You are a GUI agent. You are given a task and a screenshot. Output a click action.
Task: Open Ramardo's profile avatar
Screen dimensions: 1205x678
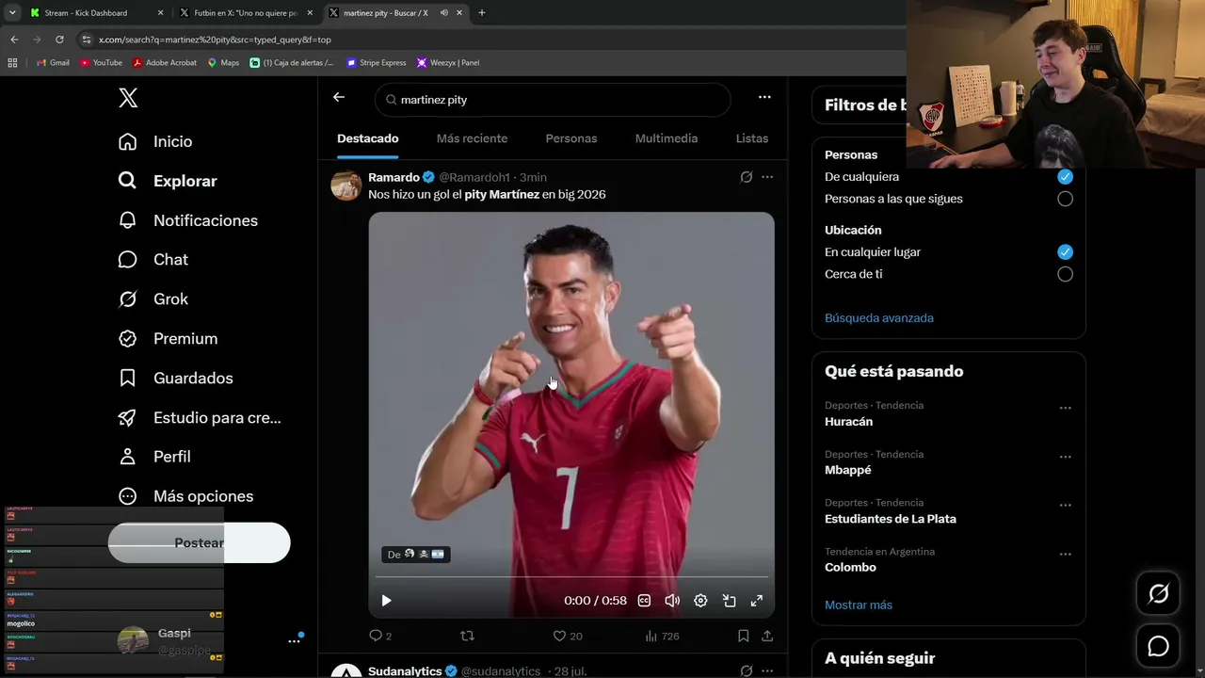346,186
